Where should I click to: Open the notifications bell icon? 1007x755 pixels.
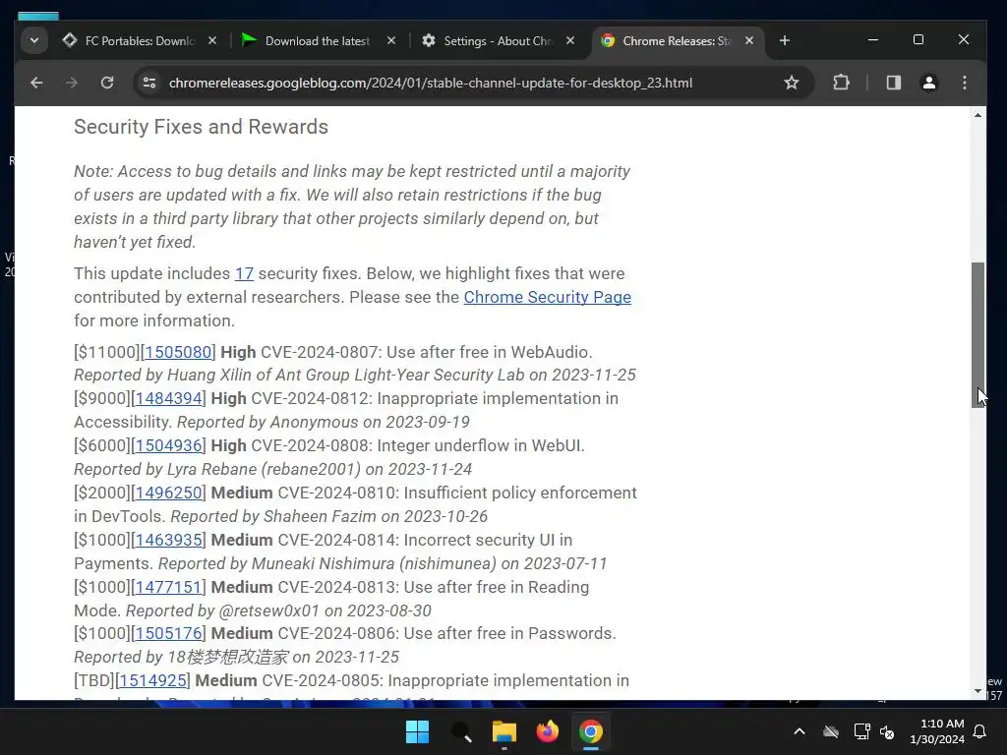coord(980,731)
